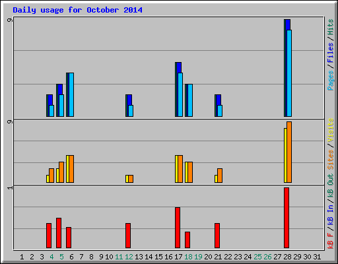Screen dimensions: 338x264
Task: Click the day 19 label on the date axis
Action: click(198, 257)
